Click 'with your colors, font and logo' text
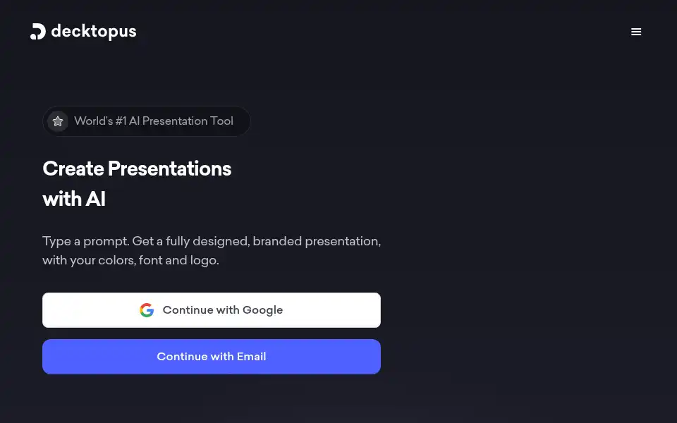 [130, 260]
